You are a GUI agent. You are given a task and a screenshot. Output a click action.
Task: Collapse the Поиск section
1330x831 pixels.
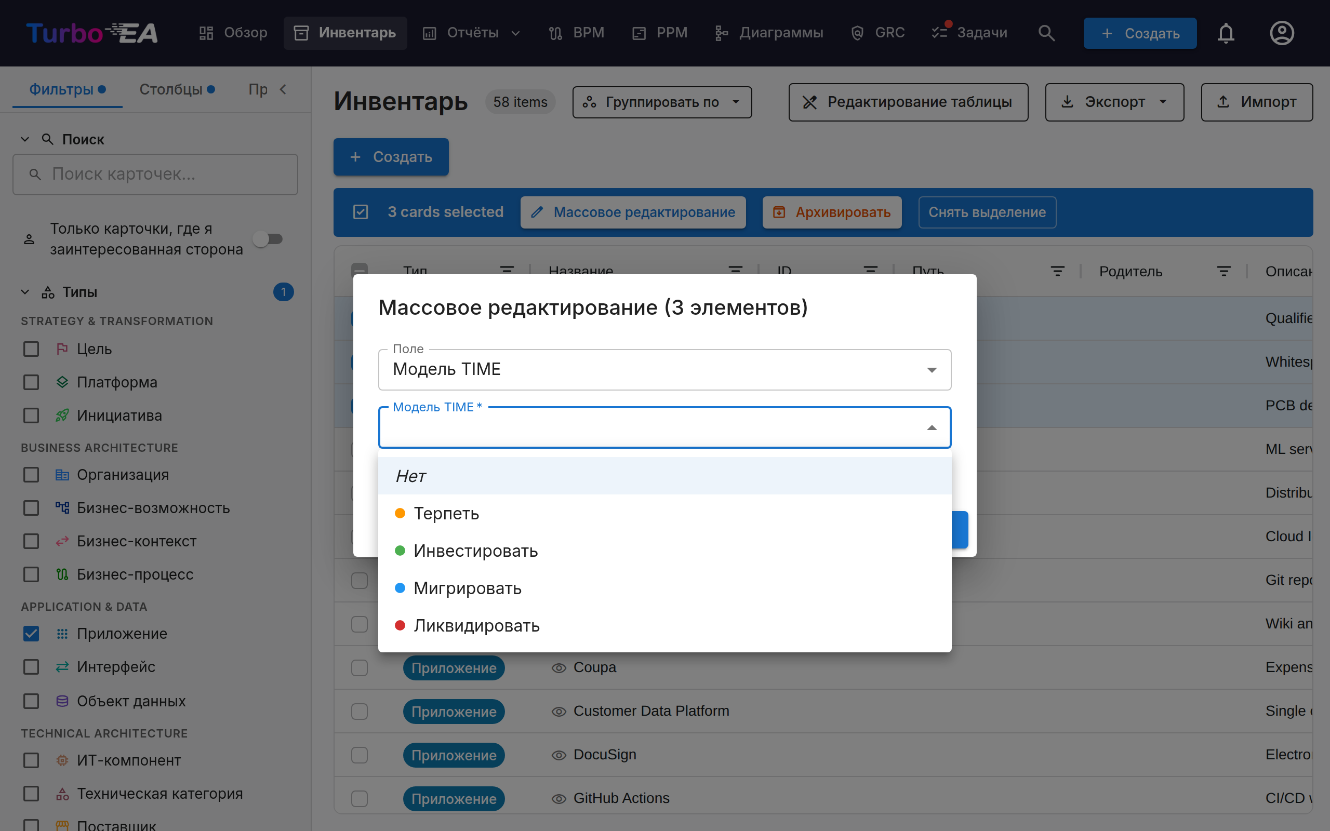(x=25, y=140)
